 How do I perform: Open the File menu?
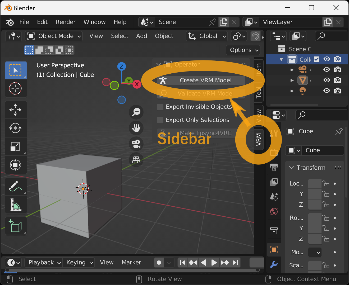pyautogui.click(x=24, y=22)
